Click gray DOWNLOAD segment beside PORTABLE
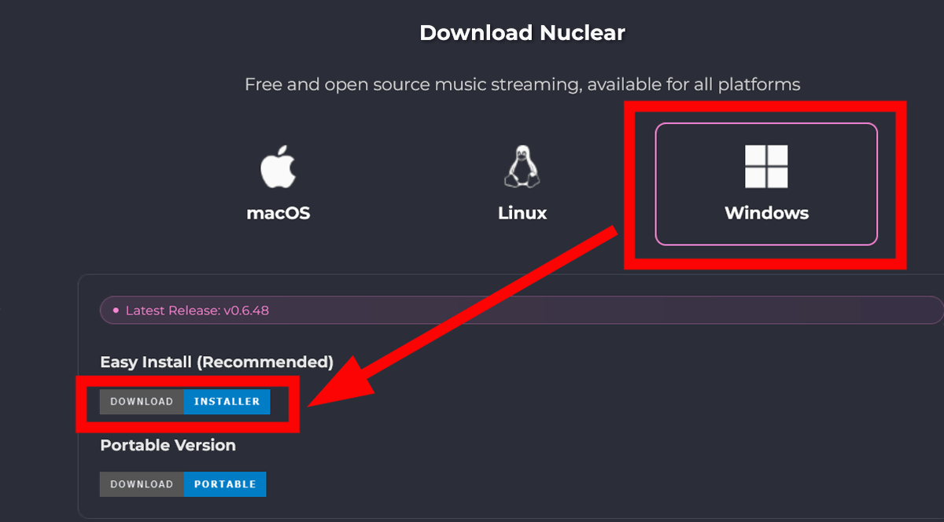This screenshot has height=522, width=944. (x=142, y=484)
